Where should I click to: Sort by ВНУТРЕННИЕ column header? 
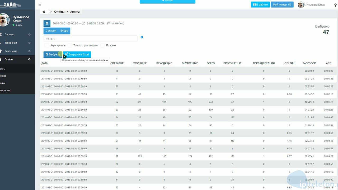click(x=190, y=63)
